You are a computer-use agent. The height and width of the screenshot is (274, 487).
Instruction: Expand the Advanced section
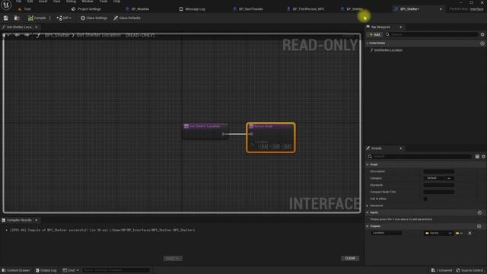(368, 205)
